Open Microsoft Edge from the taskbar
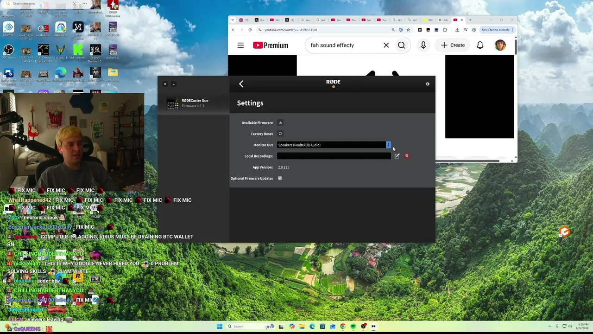Viewport: 593px width, 334px height. coord(312,326)
